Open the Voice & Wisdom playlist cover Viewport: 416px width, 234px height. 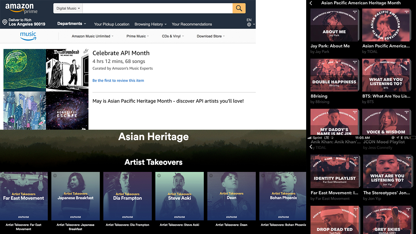[x=386, y=122]
